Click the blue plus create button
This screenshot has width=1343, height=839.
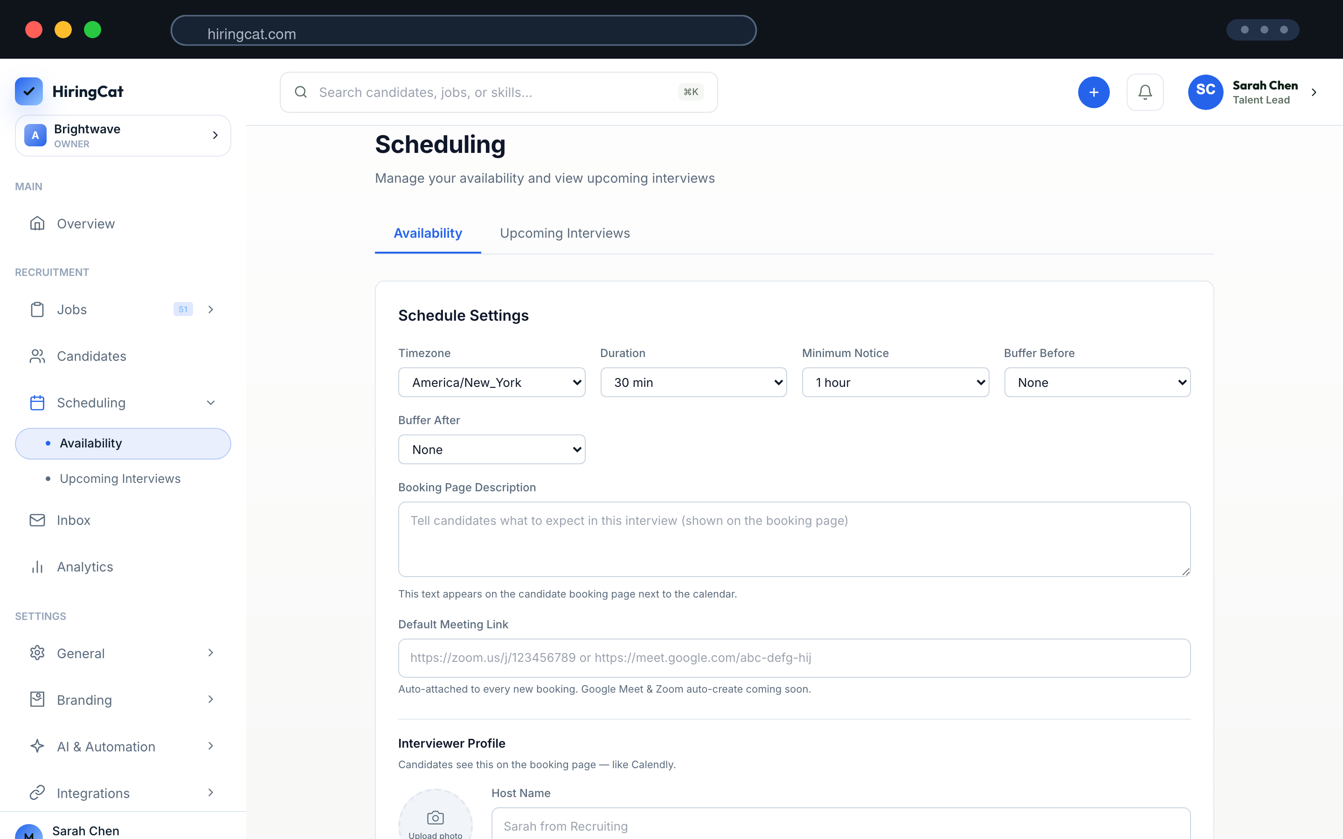point(1093,92)
